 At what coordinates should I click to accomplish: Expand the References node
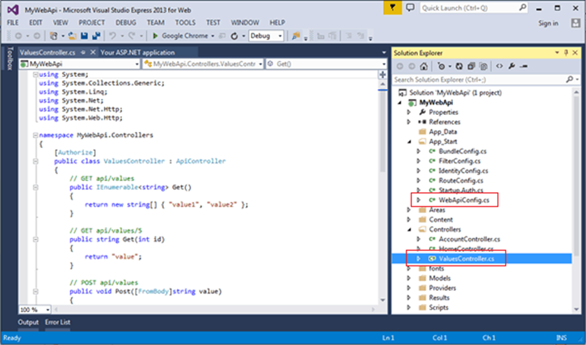[x=409, y=122]
